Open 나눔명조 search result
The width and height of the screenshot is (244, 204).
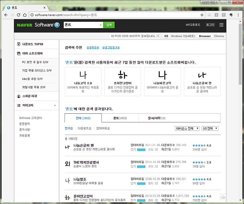[x=80, y=179]
